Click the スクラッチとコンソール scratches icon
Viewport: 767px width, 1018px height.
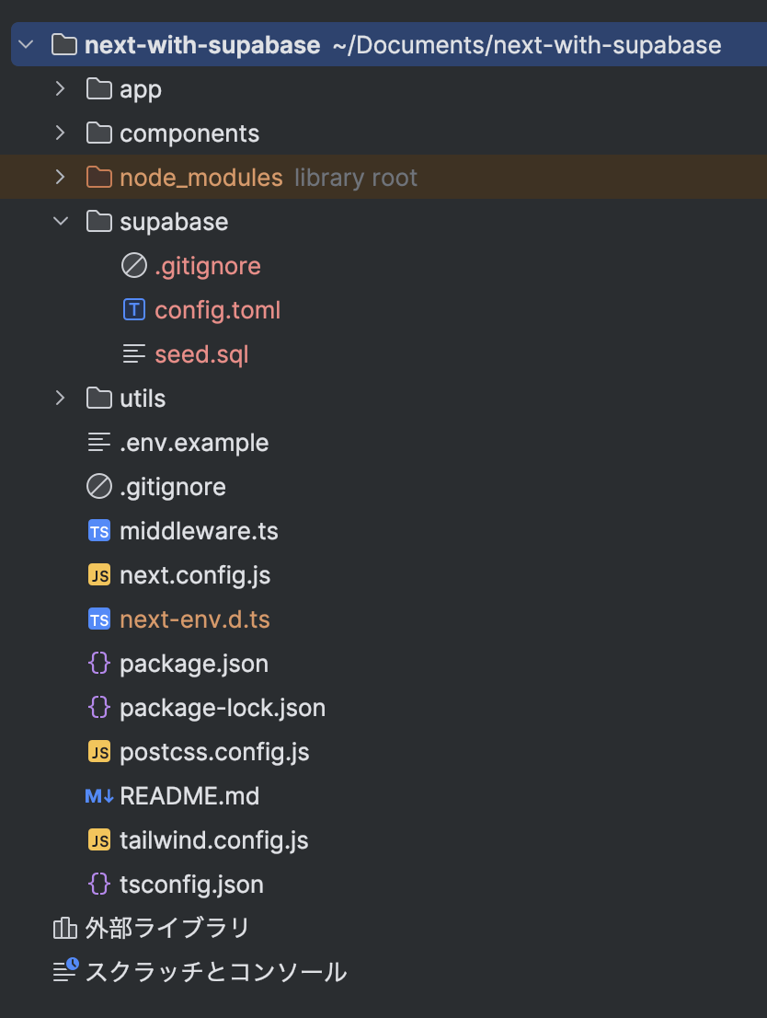(x=65, y=971)
